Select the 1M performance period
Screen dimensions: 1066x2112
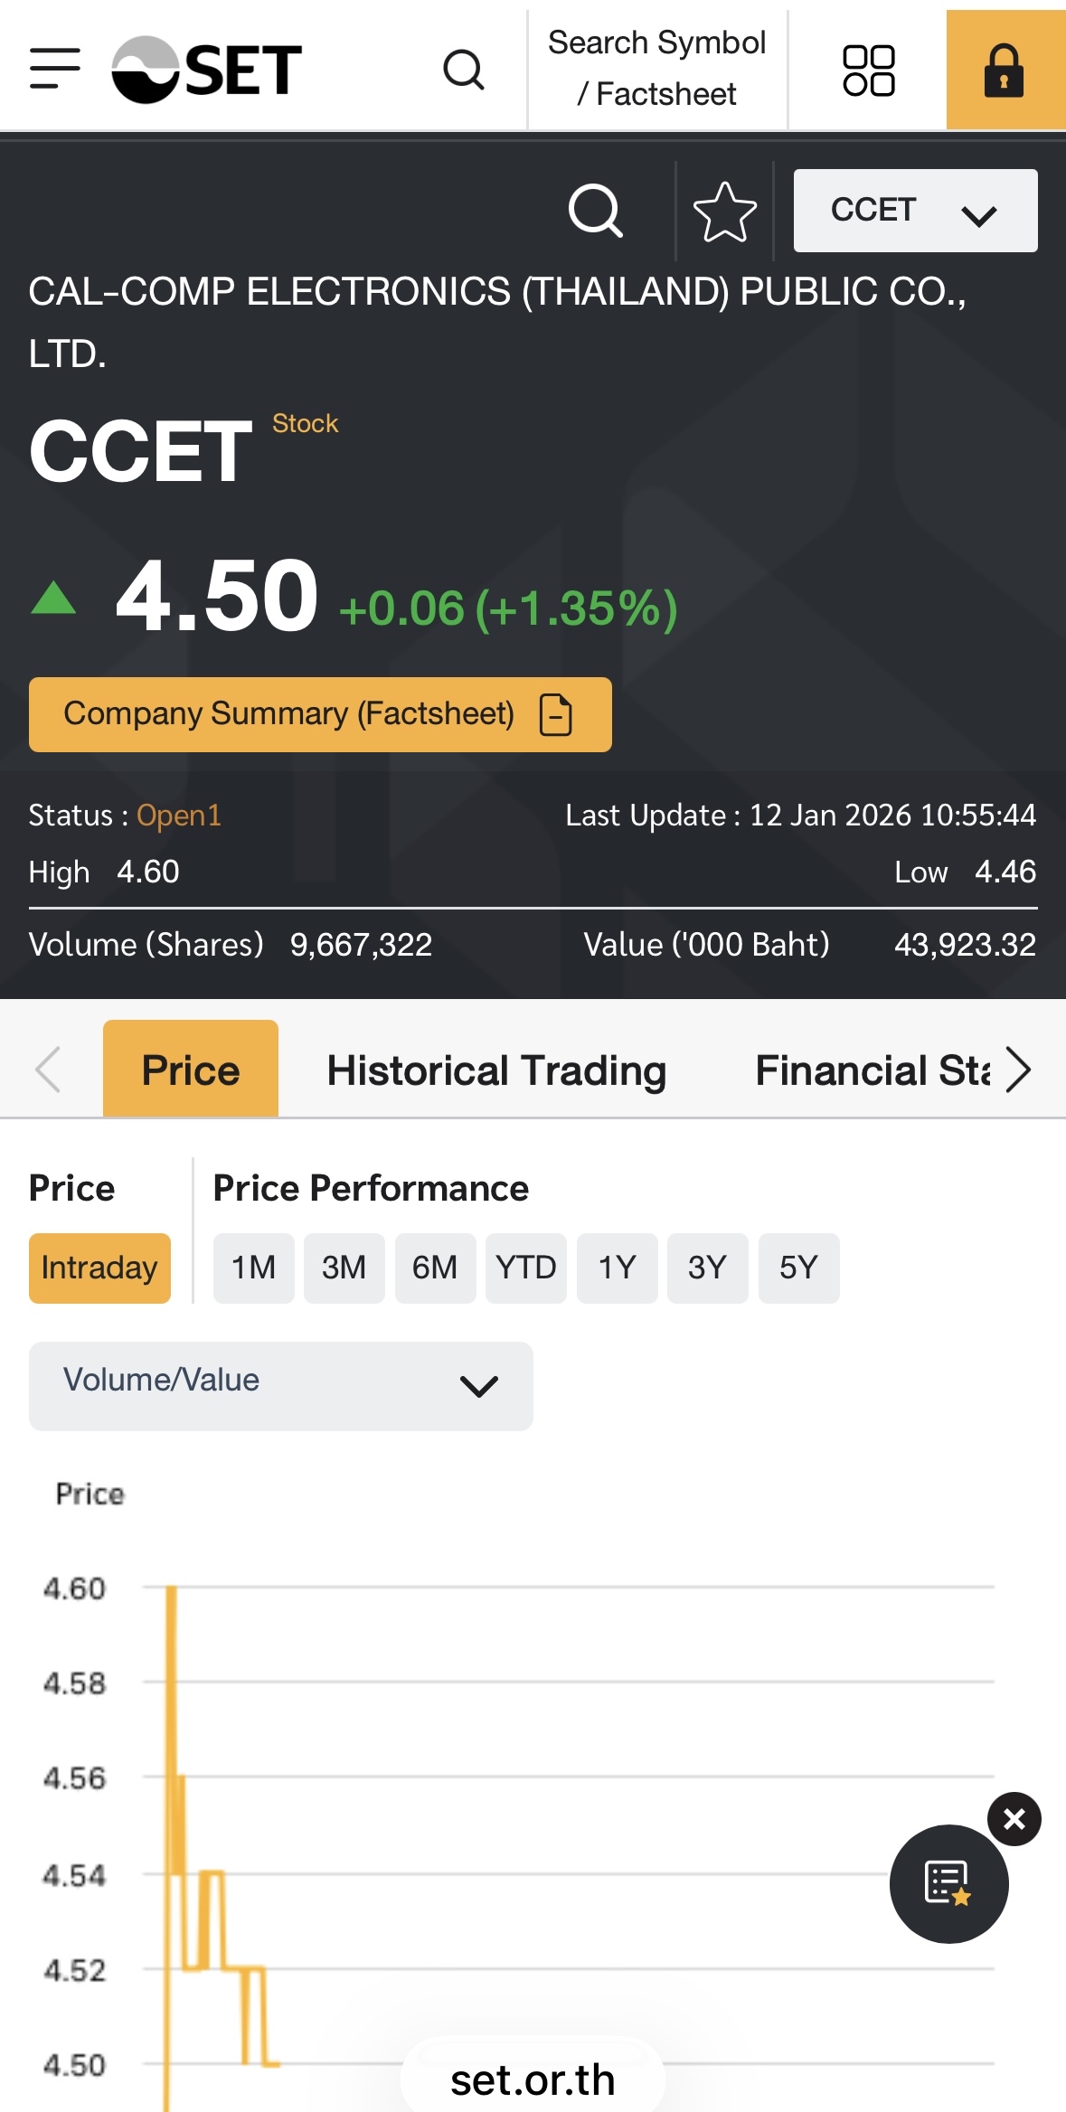[x=253, y=1268]
